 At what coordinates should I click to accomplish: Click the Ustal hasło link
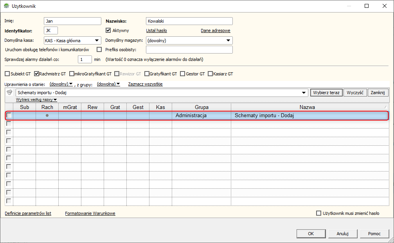coord(157,30)
